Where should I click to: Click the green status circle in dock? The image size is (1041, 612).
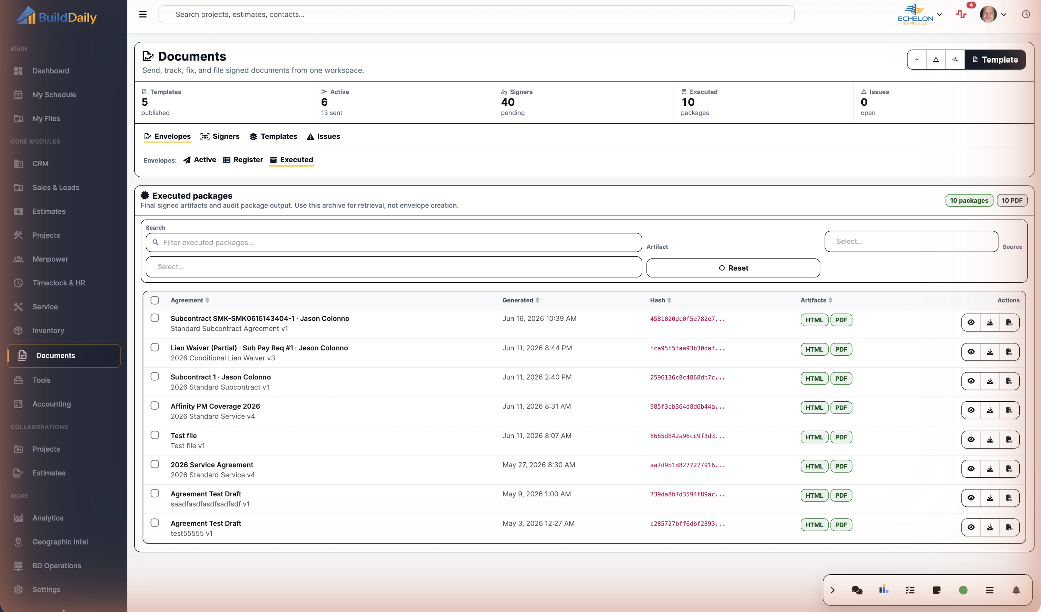(x=963, y=590)
